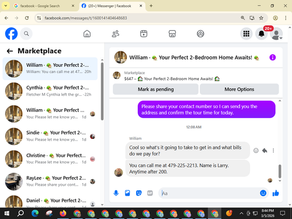Open the William 'Please let me know' conversation
Viewport: 292px width, 219px height.
click(x=50, y=114)
